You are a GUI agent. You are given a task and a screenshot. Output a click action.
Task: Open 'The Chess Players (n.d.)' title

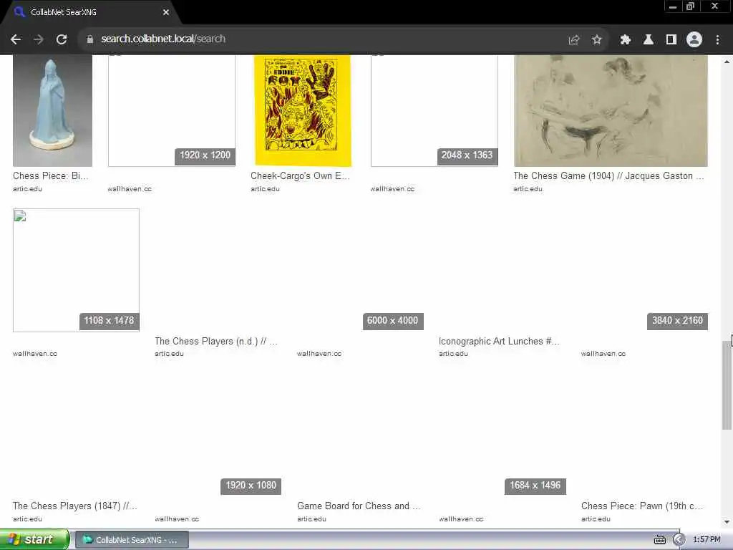click(x=216, y=342)
